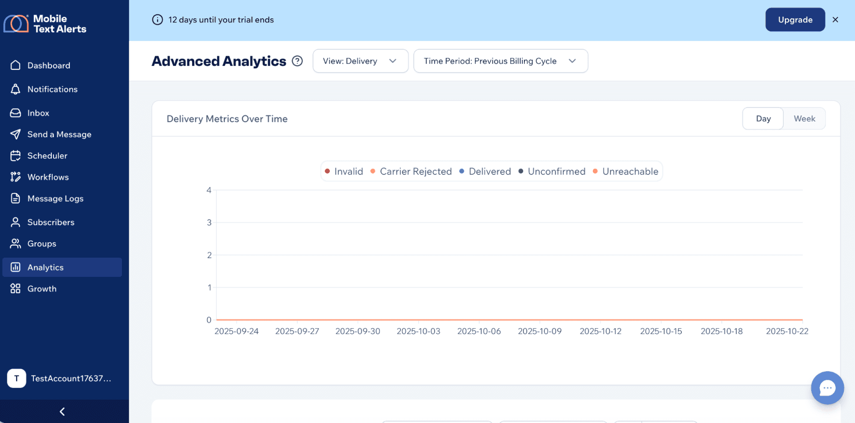Screen dimensions: 855x423
Task: Open the Time Period dropdown
Action: pyautogui.click(x=500, y=61)
